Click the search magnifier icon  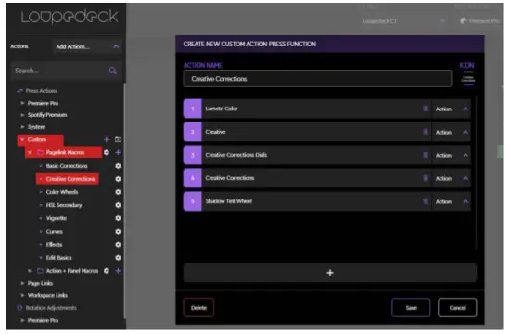coord(112,71)
